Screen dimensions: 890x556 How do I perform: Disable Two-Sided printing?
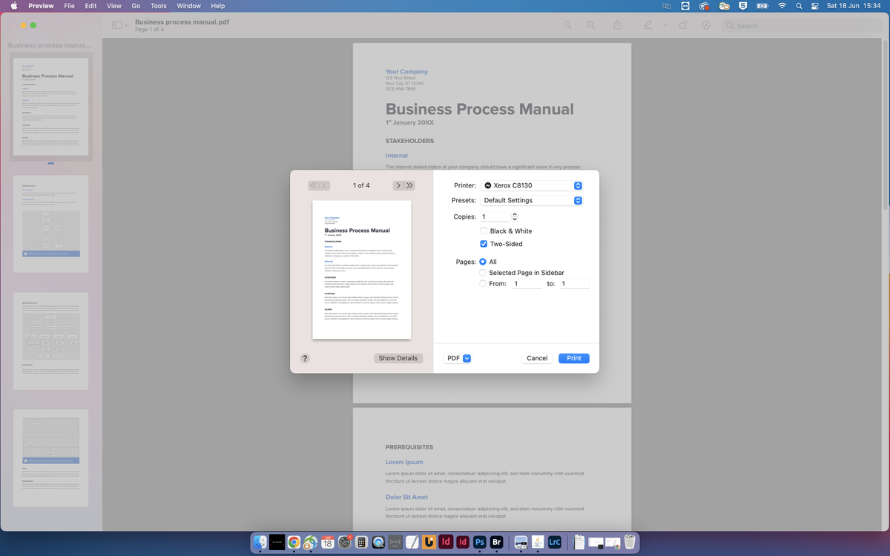pos(483,243)
